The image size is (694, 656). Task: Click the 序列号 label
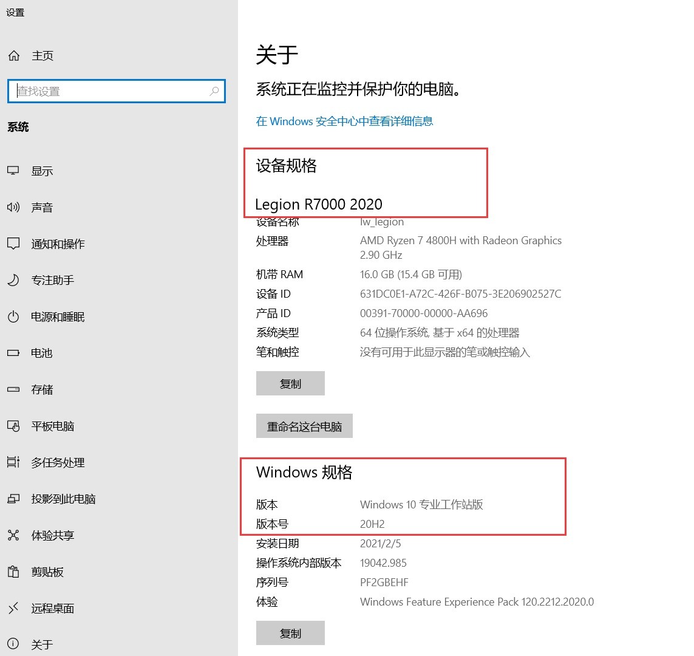click(272, 583)
